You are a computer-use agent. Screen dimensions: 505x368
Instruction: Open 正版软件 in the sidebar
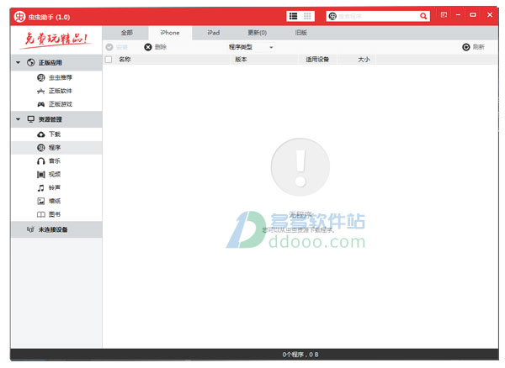[55, 91]
